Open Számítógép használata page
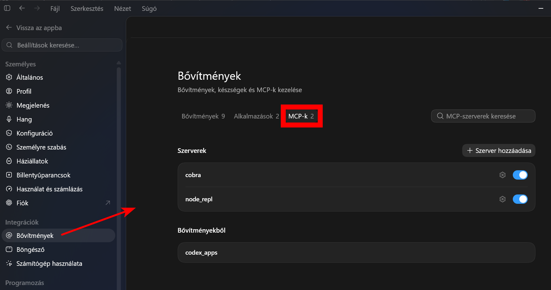The height and width of the screenshot is (290, 551). (58, 263)
